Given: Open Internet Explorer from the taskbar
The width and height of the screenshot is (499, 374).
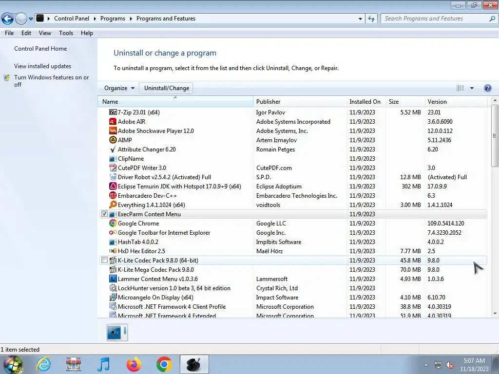Looking at the screenshot, I should click(43, 364).
